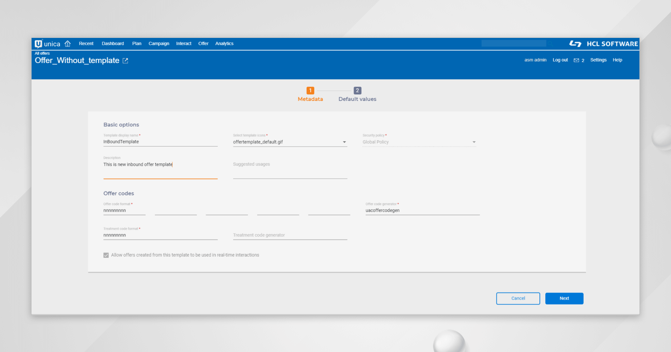Expand the Security policy dropdown

[x=474, y=142]
